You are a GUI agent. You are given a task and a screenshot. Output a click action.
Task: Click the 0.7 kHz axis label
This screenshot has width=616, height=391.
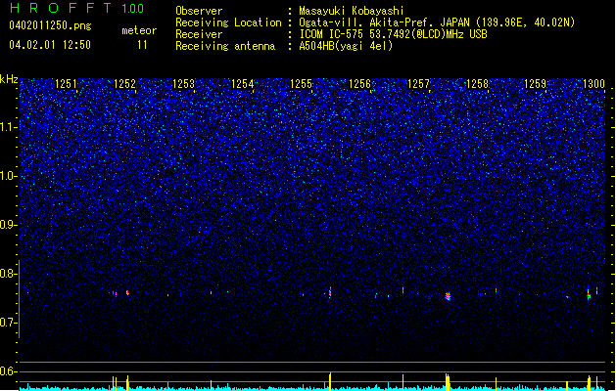pyautogui.click(x=8, y=323)
